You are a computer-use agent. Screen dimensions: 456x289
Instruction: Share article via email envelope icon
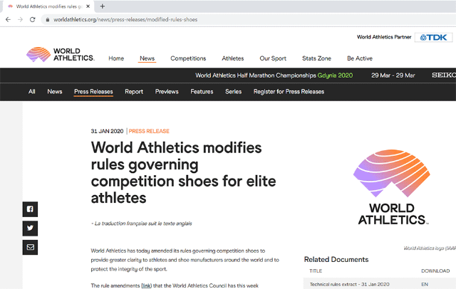click(30, 247)
